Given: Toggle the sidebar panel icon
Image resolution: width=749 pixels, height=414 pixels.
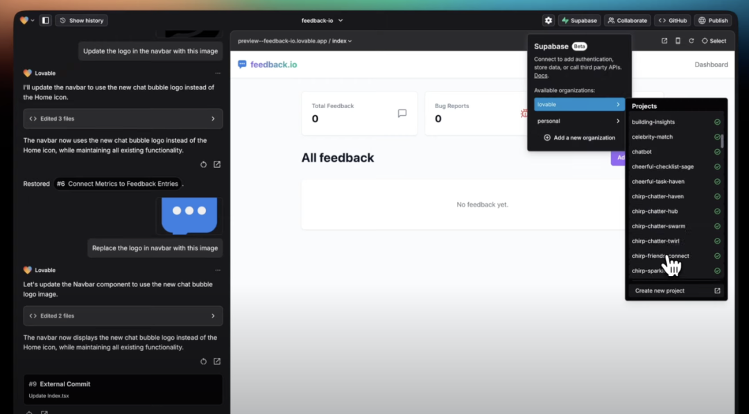Looking at the screenshot, I should tap(45, 21).
